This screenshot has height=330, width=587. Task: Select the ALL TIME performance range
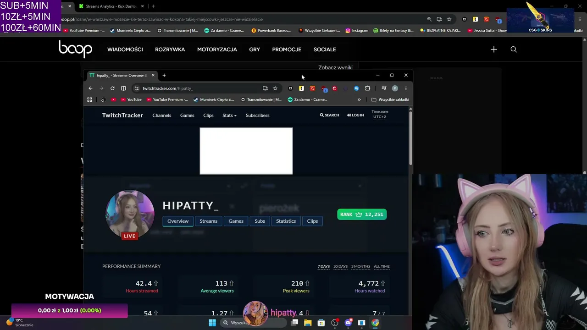click(x=382, y=266)
